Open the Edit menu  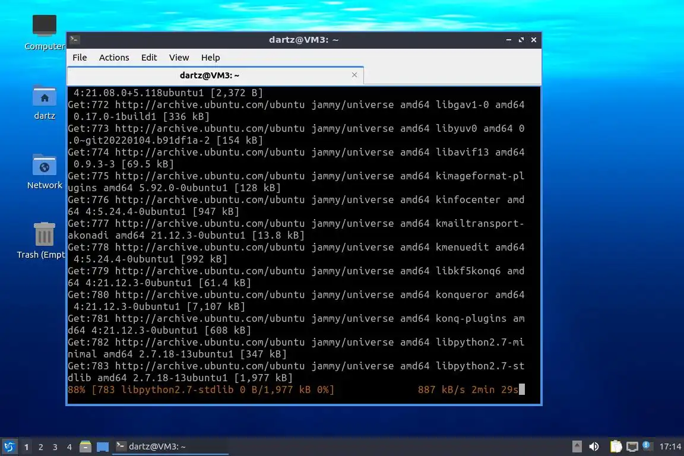[x=149, y=58]
